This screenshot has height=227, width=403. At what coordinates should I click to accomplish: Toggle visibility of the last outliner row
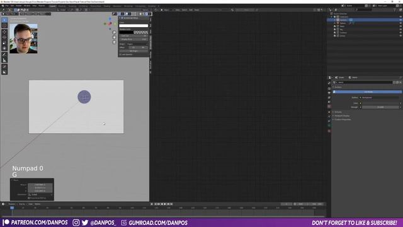[x=400, y=36]
